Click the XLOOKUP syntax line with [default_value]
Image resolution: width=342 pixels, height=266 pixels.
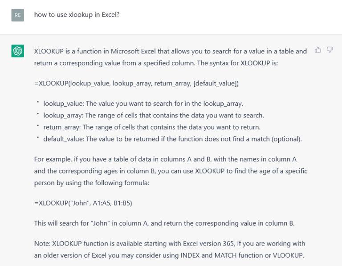pos(136,84)
